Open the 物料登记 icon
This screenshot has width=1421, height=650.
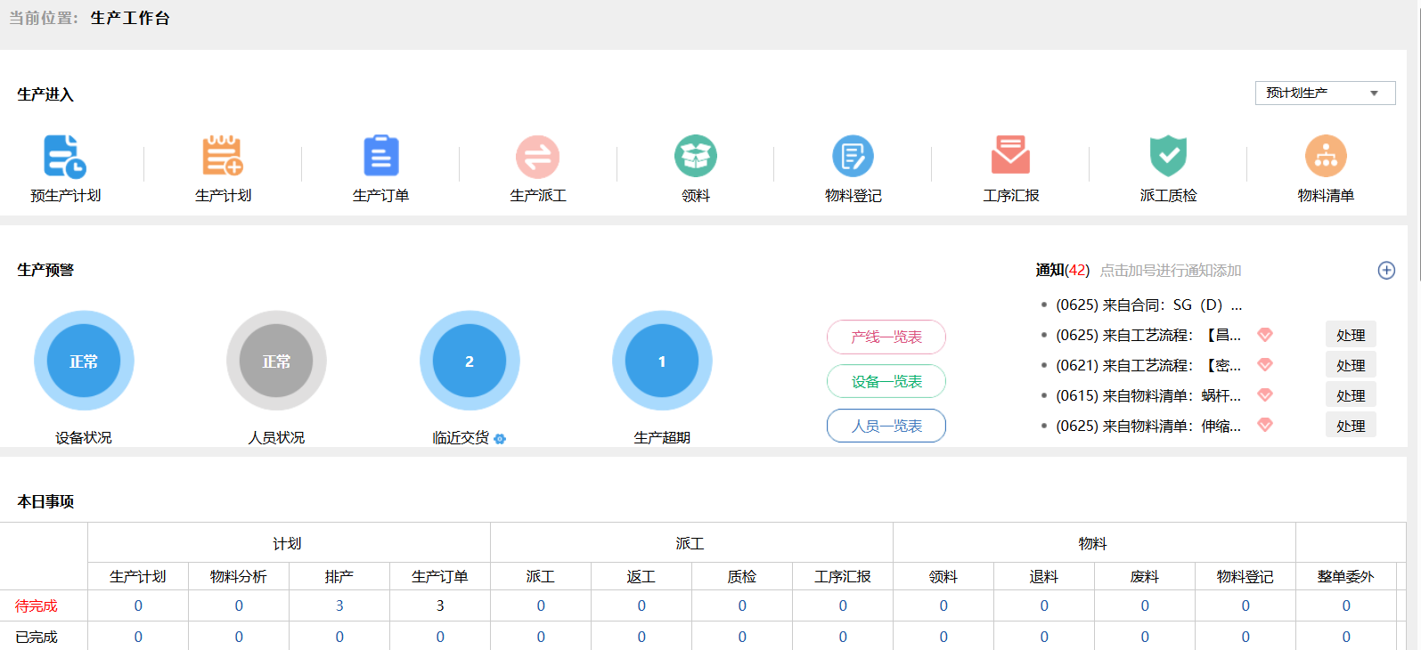853,157
